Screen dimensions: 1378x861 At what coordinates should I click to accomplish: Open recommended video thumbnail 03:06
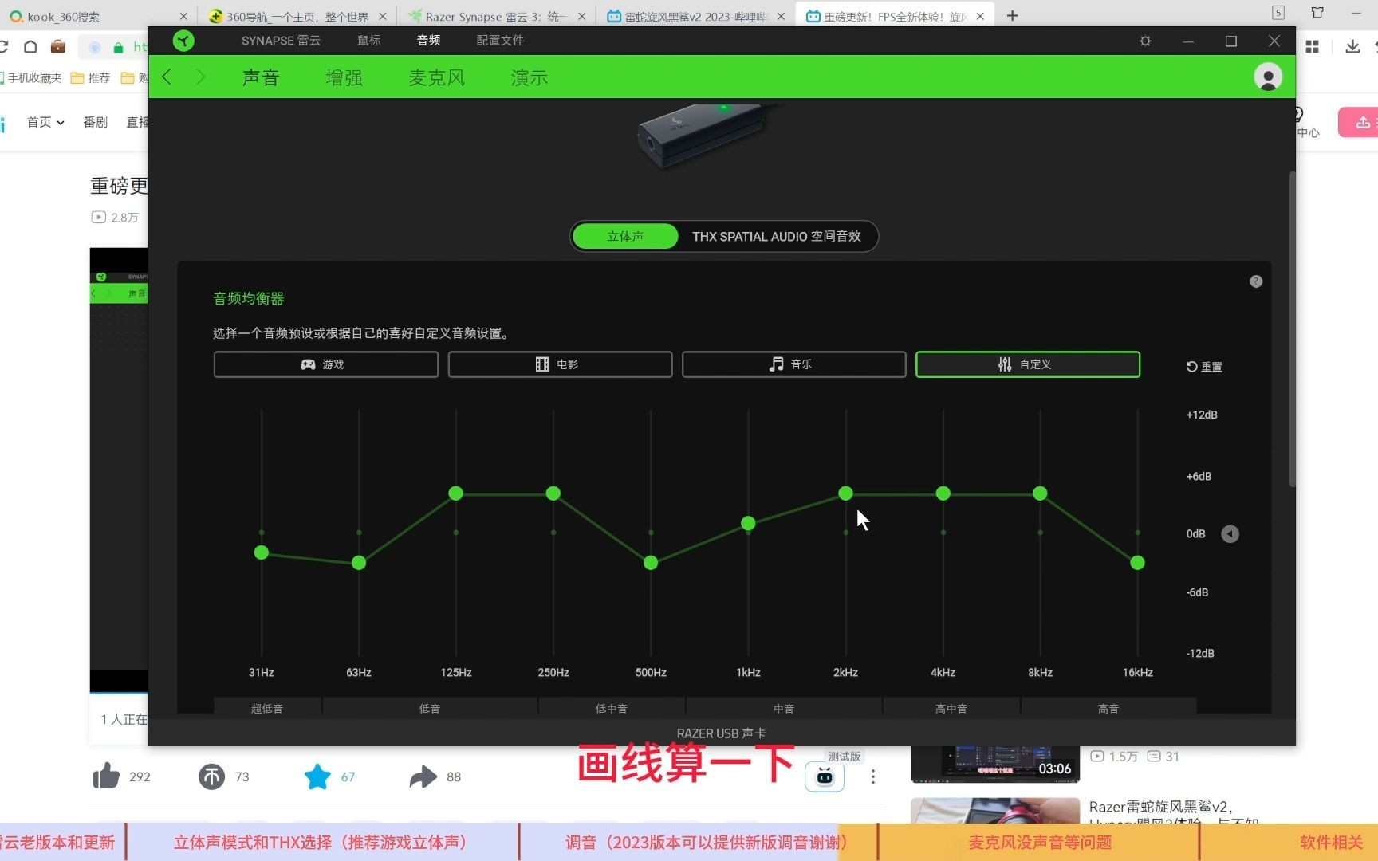tap(994, 764)
